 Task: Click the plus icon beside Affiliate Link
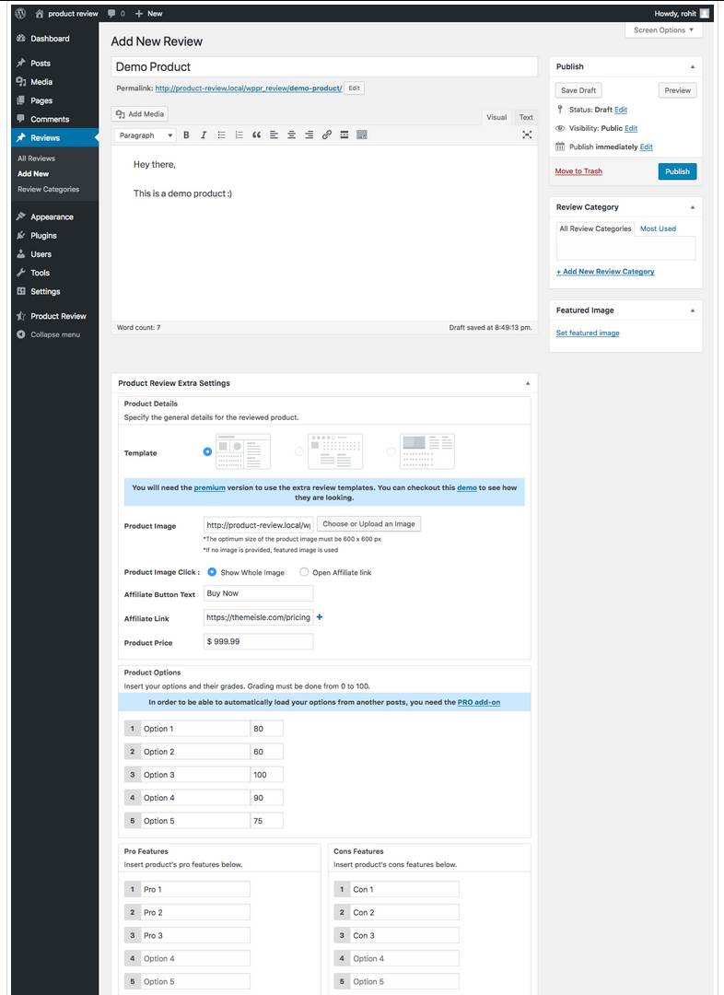click(320, 617)
